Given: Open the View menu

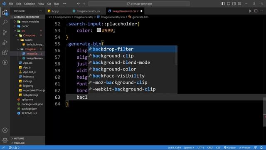Looking at the screenshot, I should (x=41, y=4).
